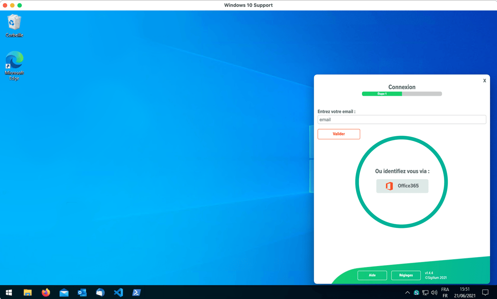Open Réglages settings in the dialog

pyautogui.click(x=406, y=275)
